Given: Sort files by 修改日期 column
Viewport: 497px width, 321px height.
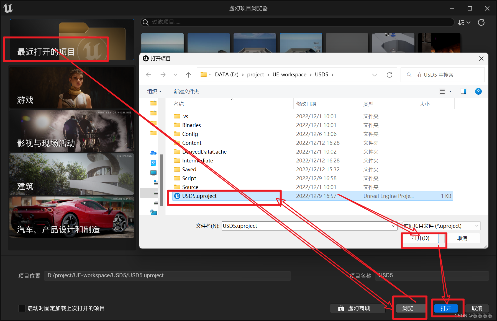Looking at the screenshot, I should [x=306, y=104].
